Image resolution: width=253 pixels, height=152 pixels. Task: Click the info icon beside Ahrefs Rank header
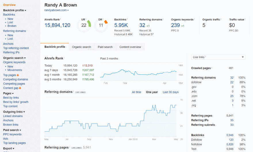click(x=61, y=19)
